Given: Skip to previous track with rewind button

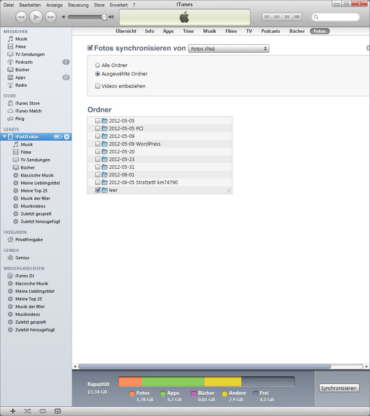Looking at the screenshot, I should [x=21, y=17].
